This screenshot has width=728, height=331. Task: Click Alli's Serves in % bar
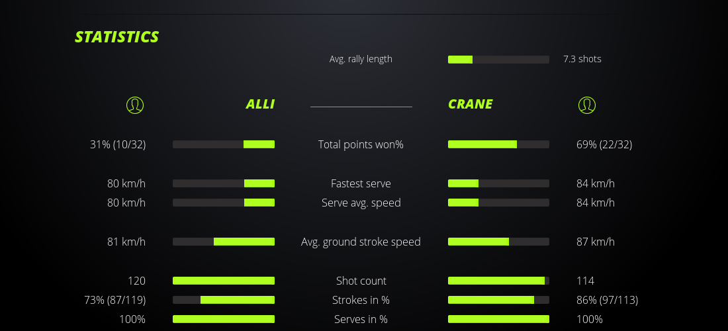click(x=224, y=319)
